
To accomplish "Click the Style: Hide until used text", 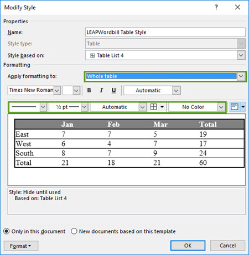I will pyautogui.click(x=35, y=192).
